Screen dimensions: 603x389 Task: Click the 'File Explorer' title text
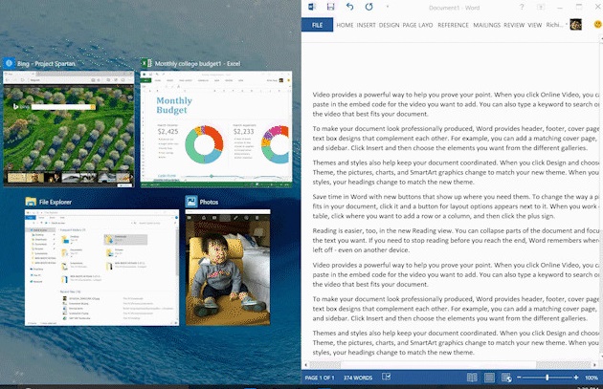coord(56,202)
